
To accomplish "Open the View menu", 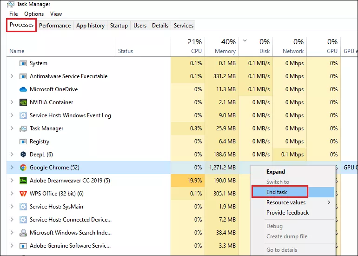I will pyautogui.click(x=56, y=14).
